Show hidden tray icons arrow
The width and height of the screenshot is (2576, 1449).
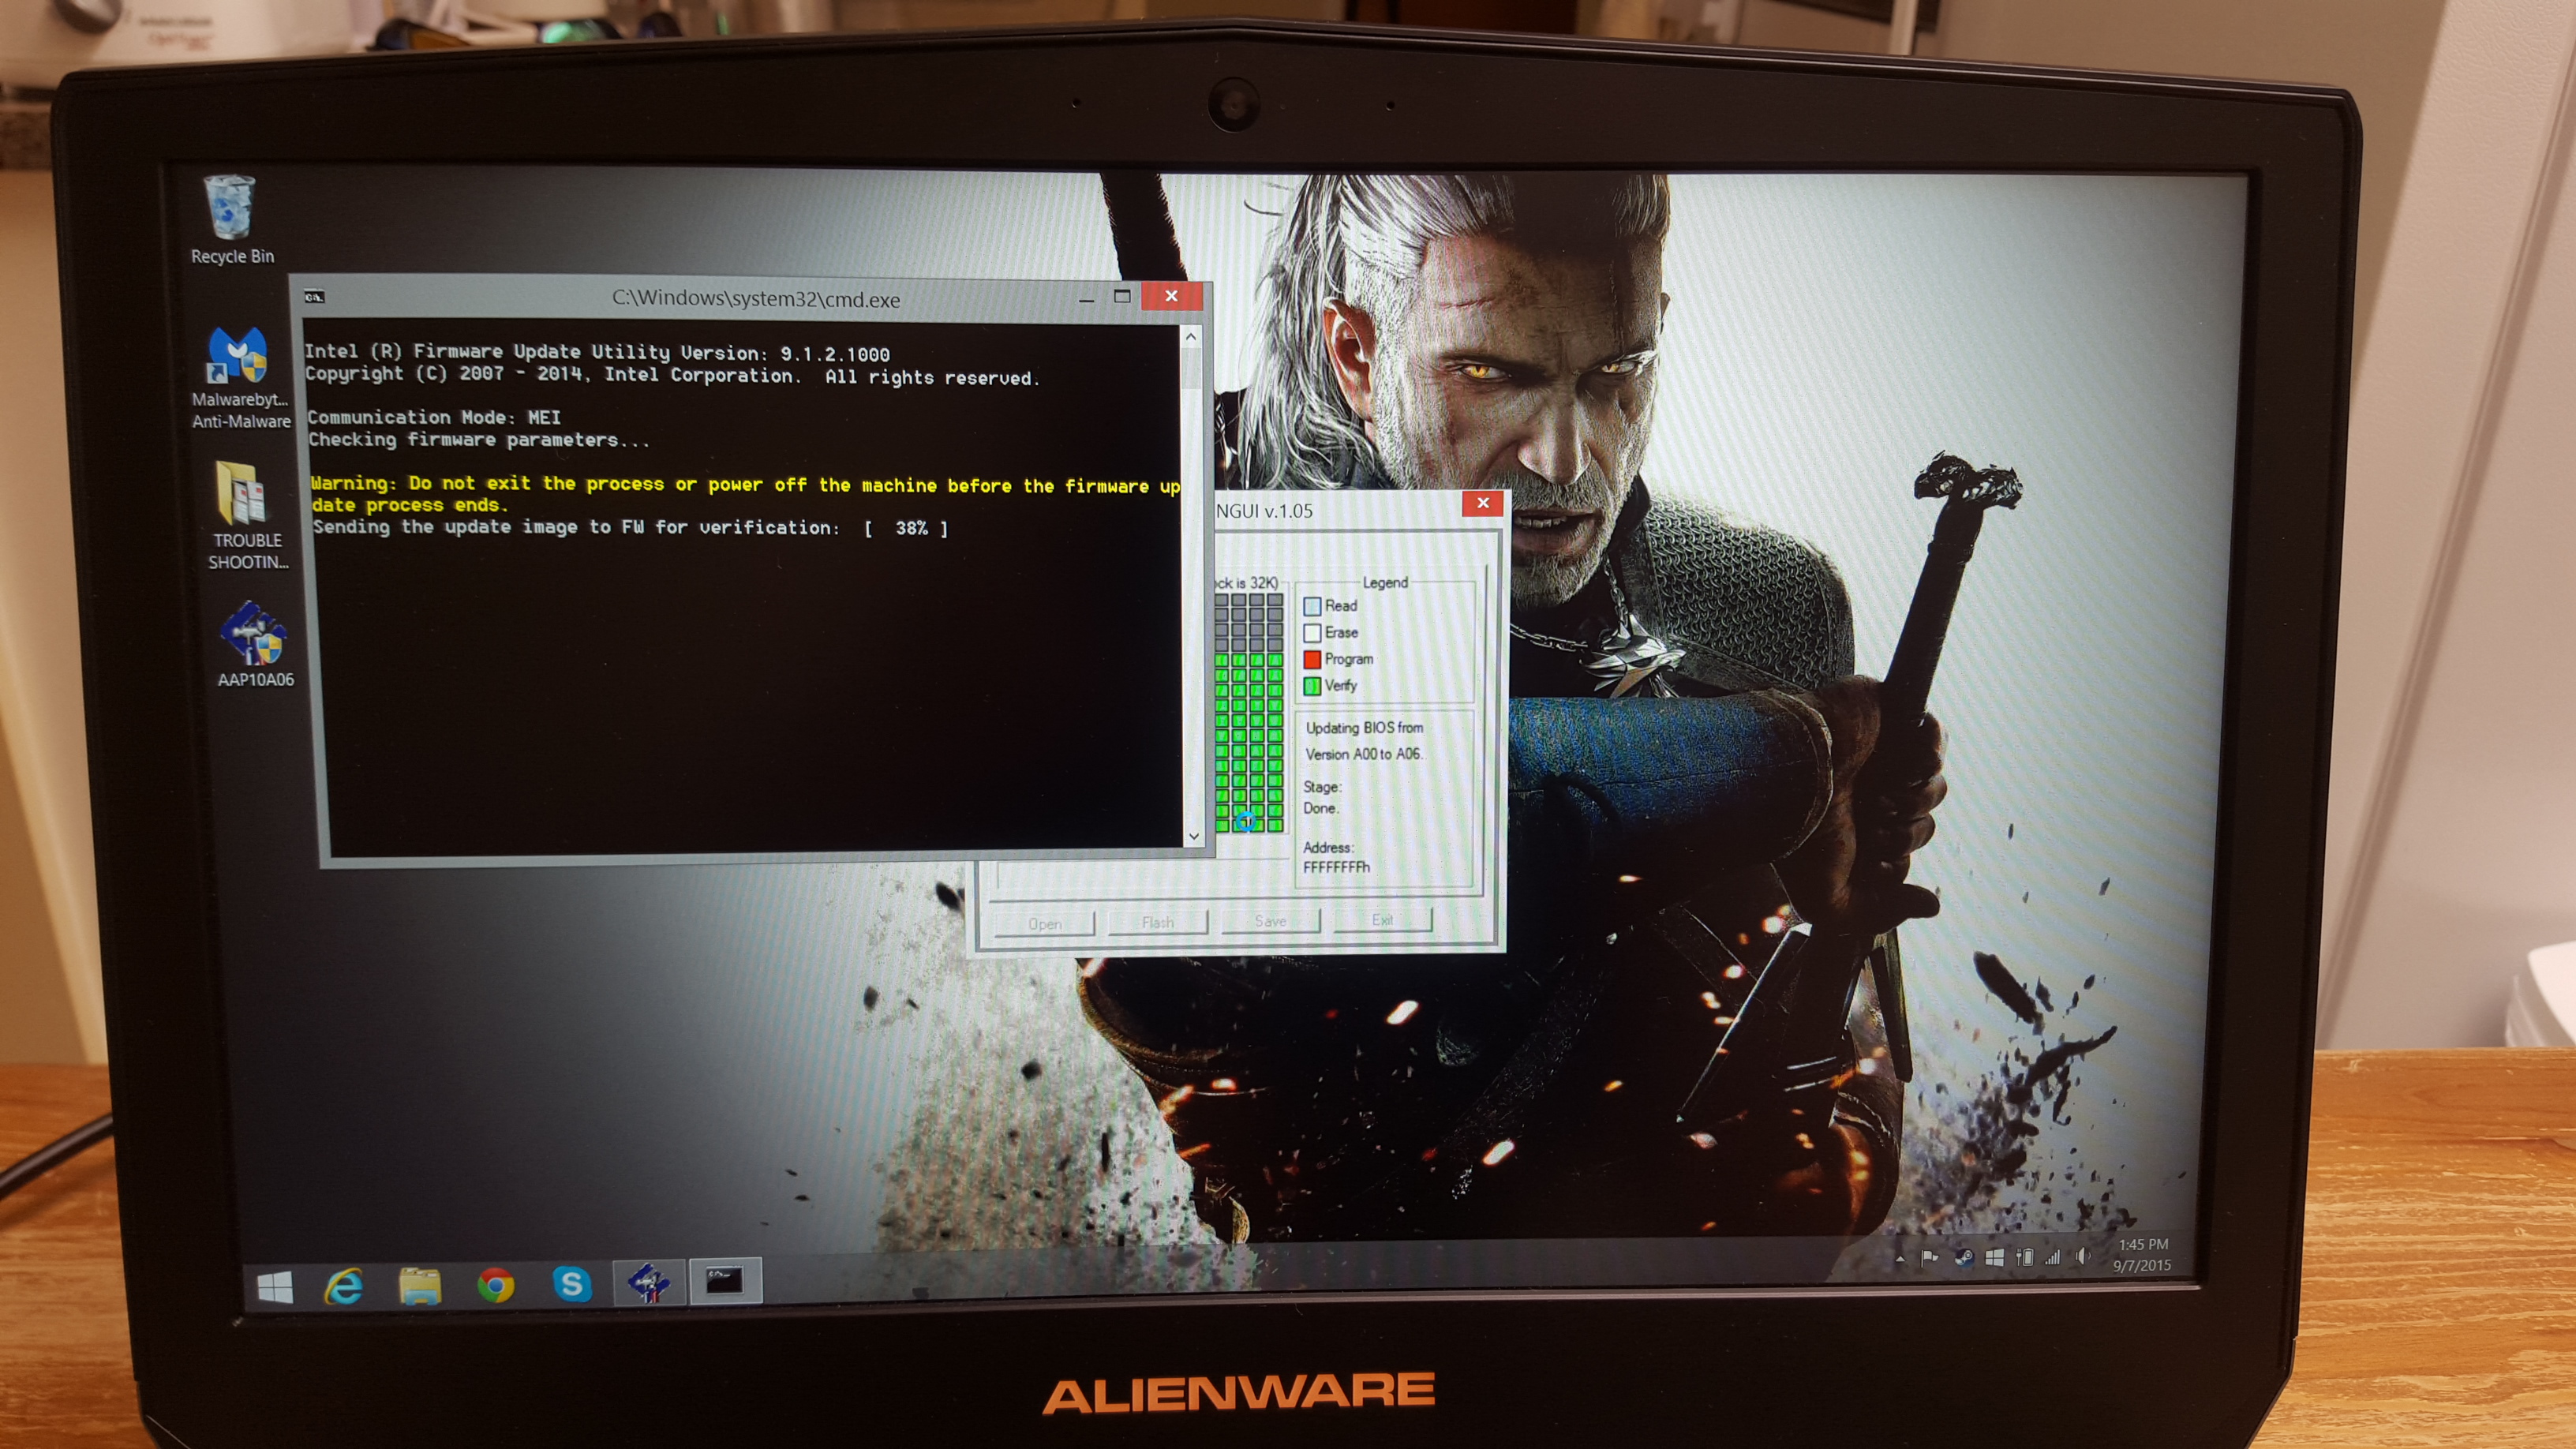pyautogui.click(x=1899, y=1259)
